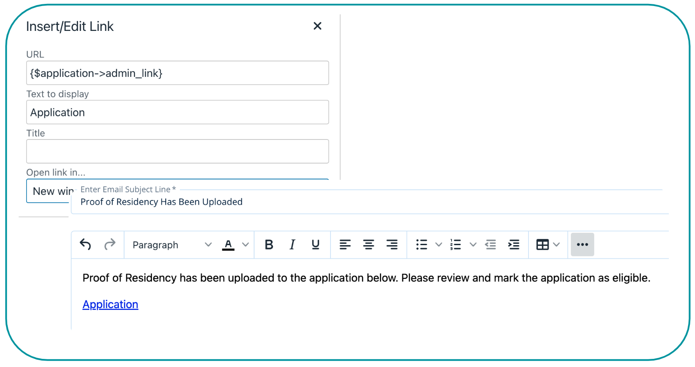Open the table insert dropdown
The width and height of the screenshot is (695, 367).
(548, 245)
